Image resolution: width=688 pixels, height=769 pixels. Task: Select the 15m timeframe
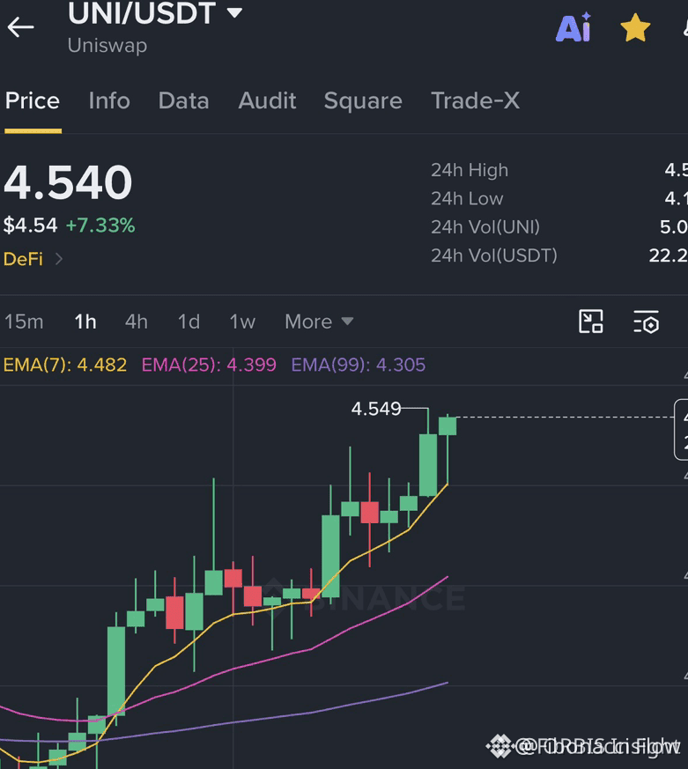[24, 322]
